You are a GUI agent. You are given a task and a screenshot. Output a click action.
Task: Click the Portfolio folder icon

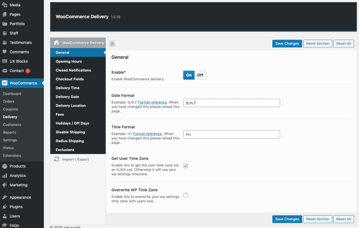[5, 24]
